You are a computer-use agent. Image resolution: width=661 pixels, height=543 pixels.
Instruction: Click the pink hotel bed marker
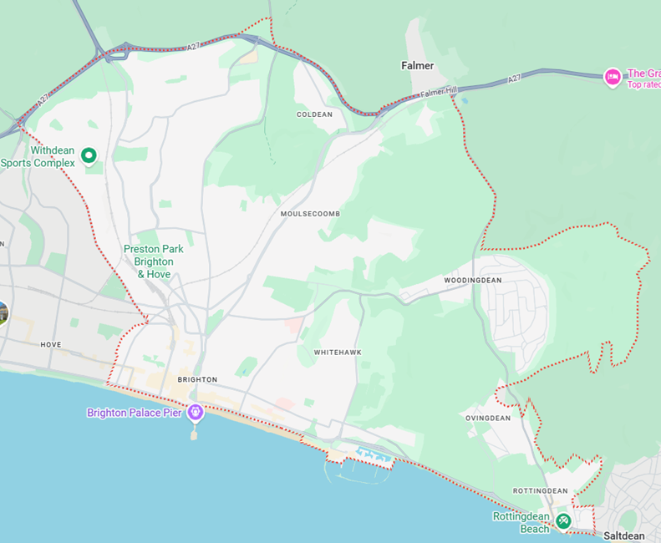coord(613,77)
